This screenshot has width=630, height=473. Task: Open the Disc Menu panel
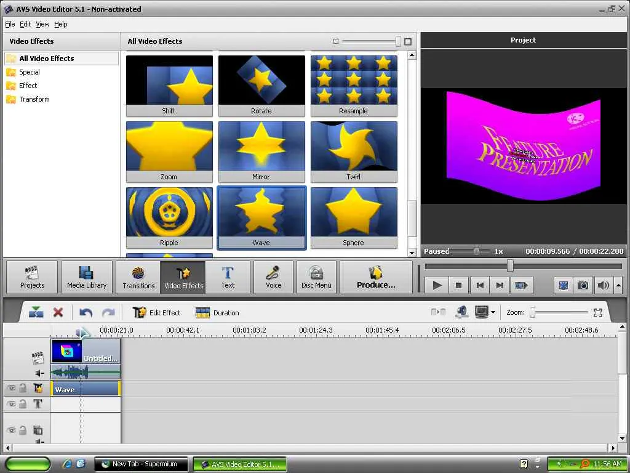point(316,278)
